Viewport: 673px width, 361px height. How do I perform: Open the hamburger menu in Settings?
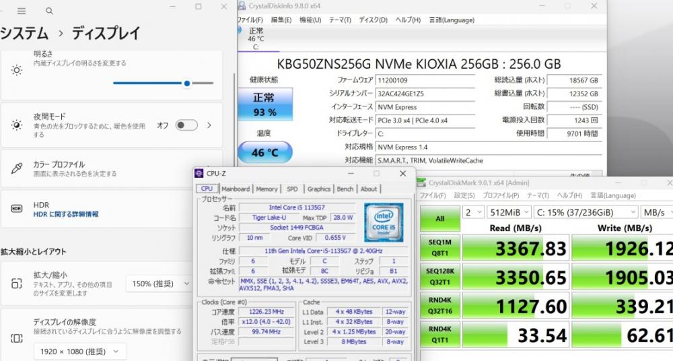click(22, 11)
